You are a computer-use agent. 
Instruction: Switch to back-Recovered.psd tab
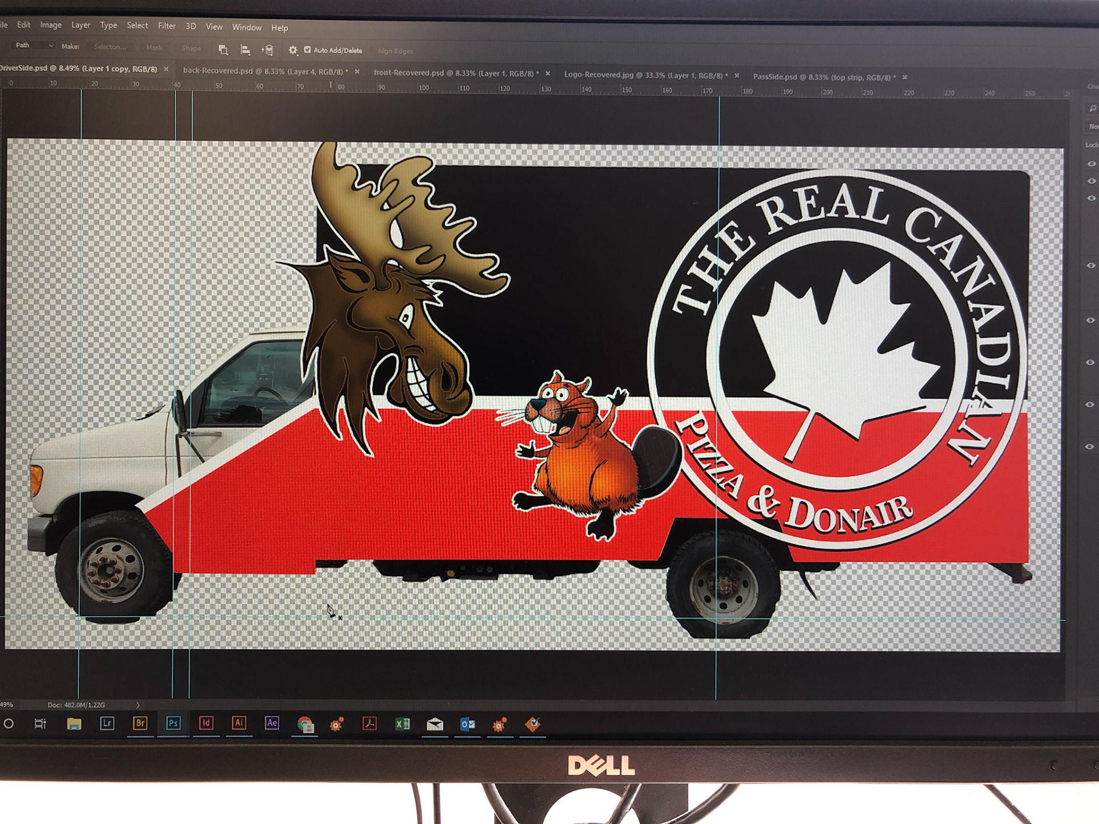(264, 71)
